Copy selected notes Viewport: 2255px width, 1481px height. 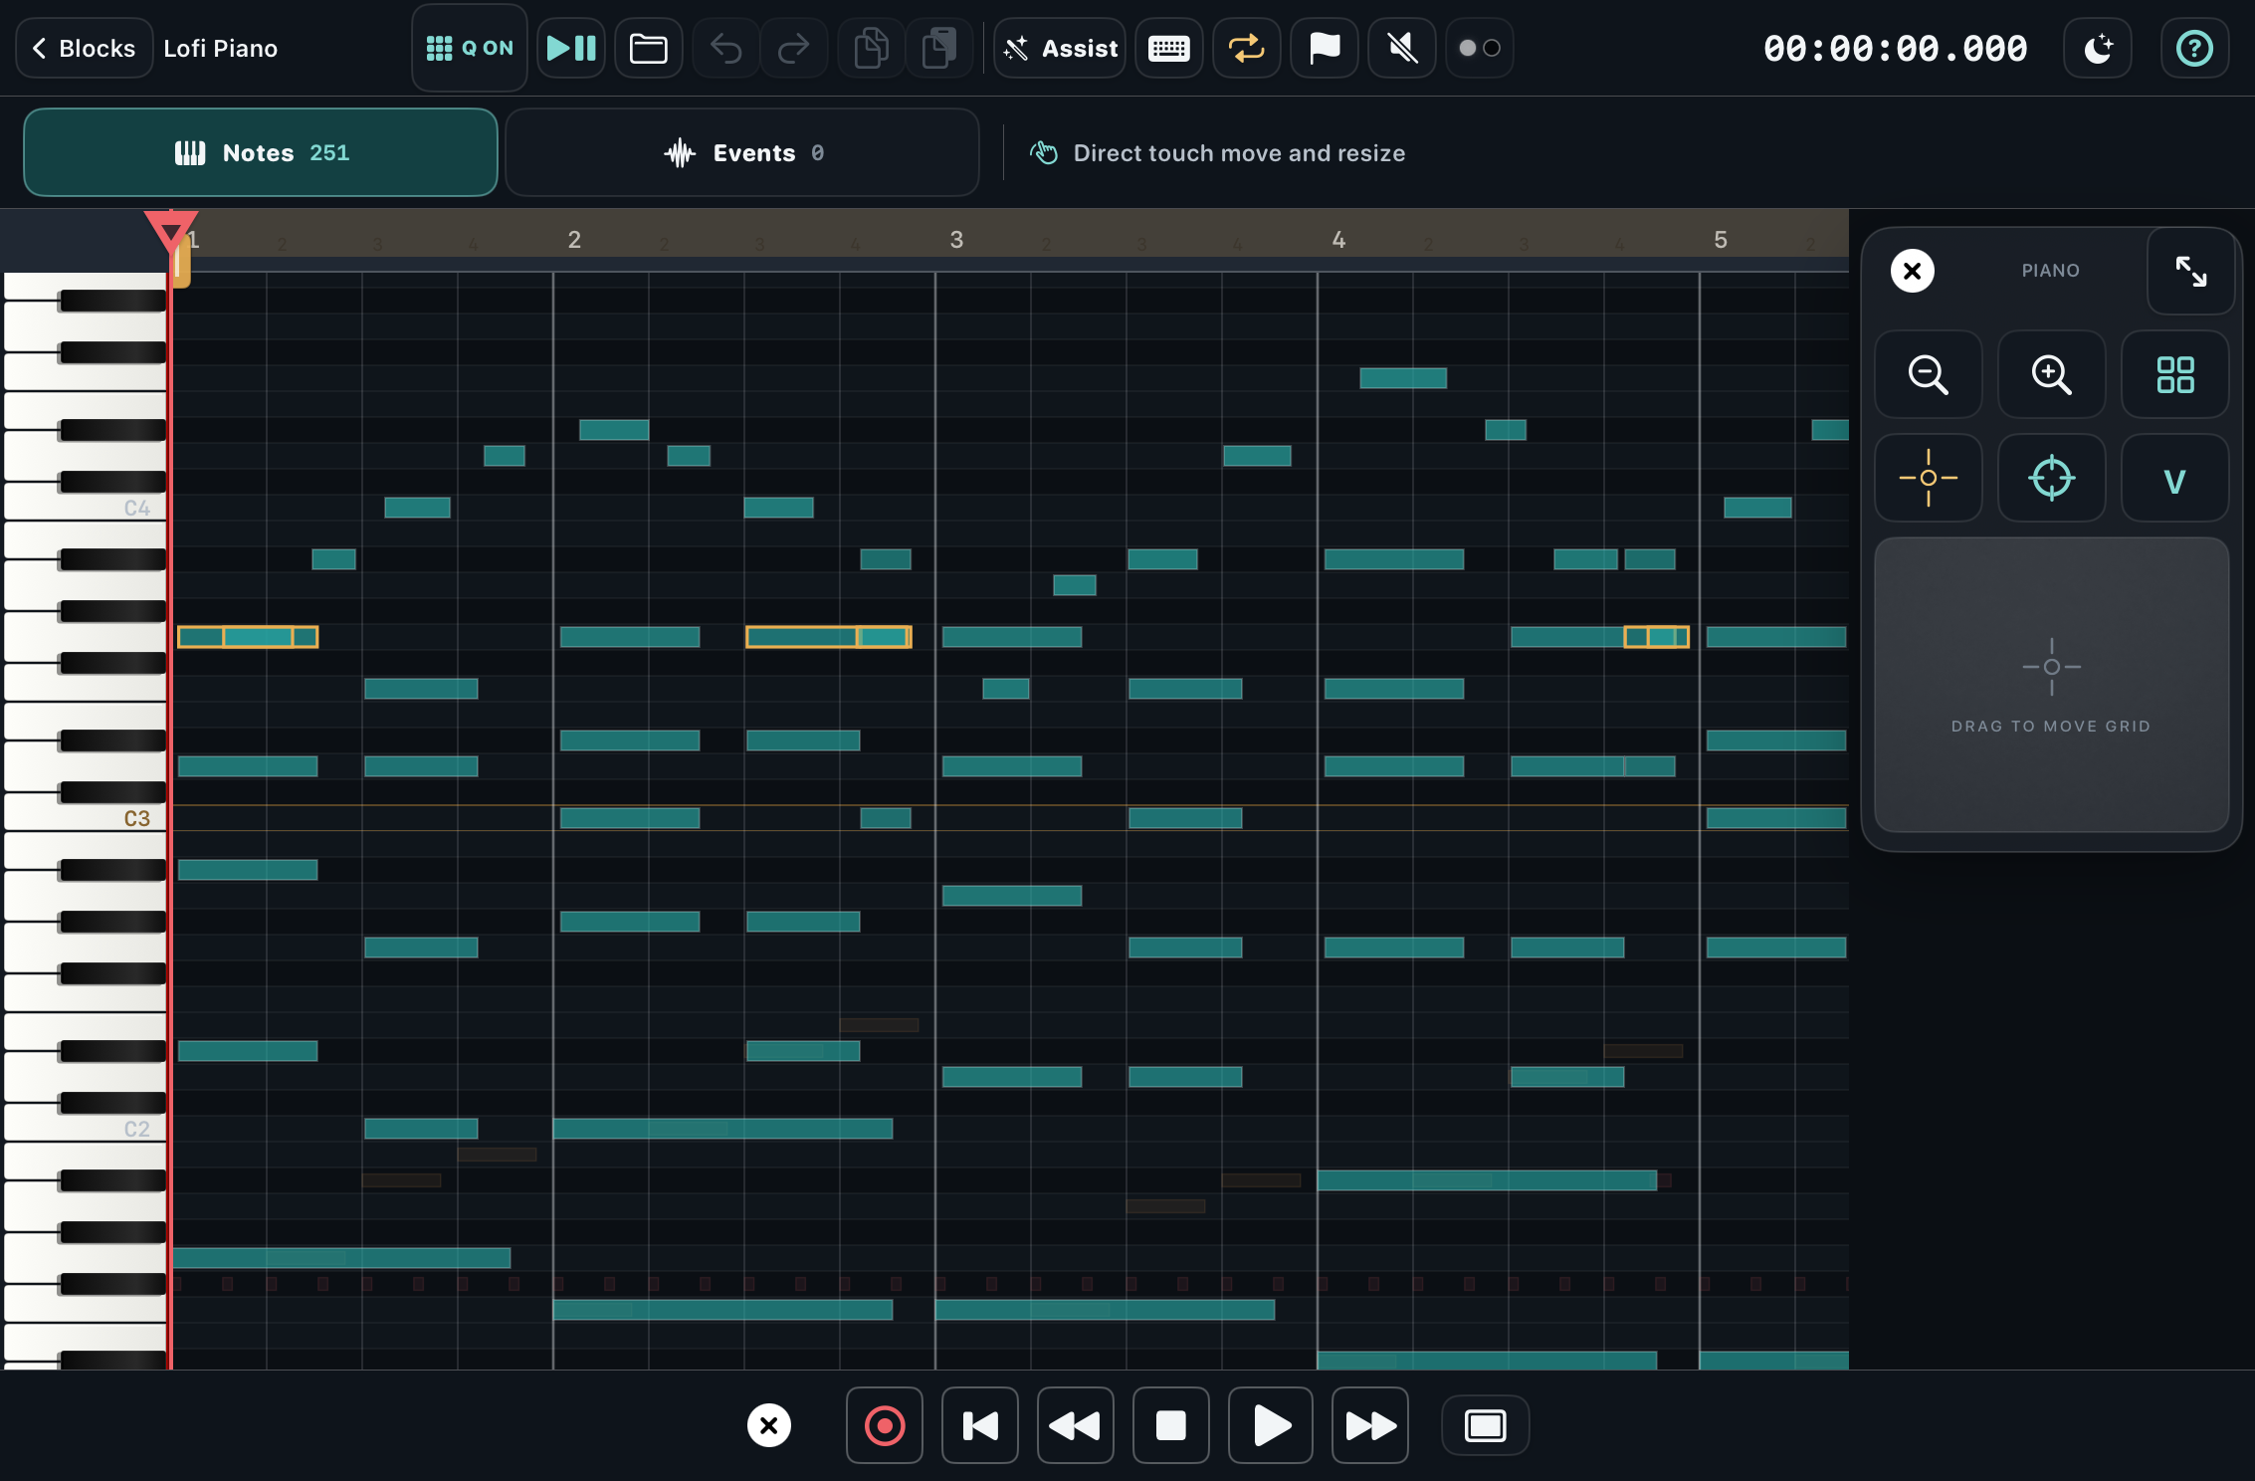pyautogui.click(x=872, y=48)
